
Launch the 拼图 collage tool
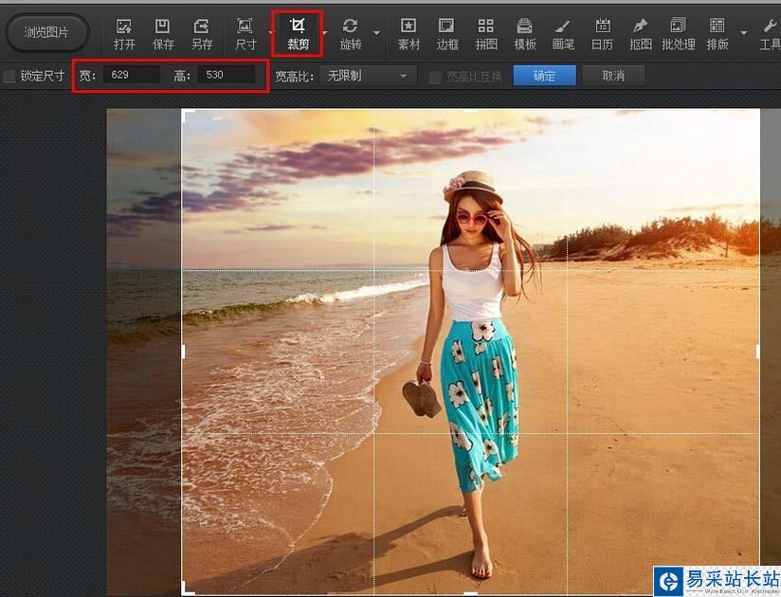click(485, 34)
